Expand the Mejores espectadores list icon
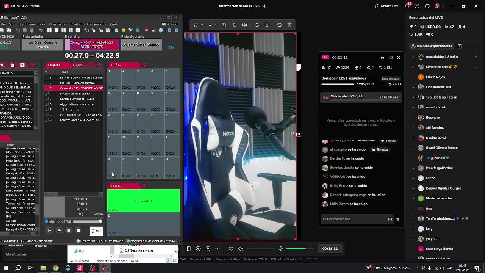 [460, 46]
